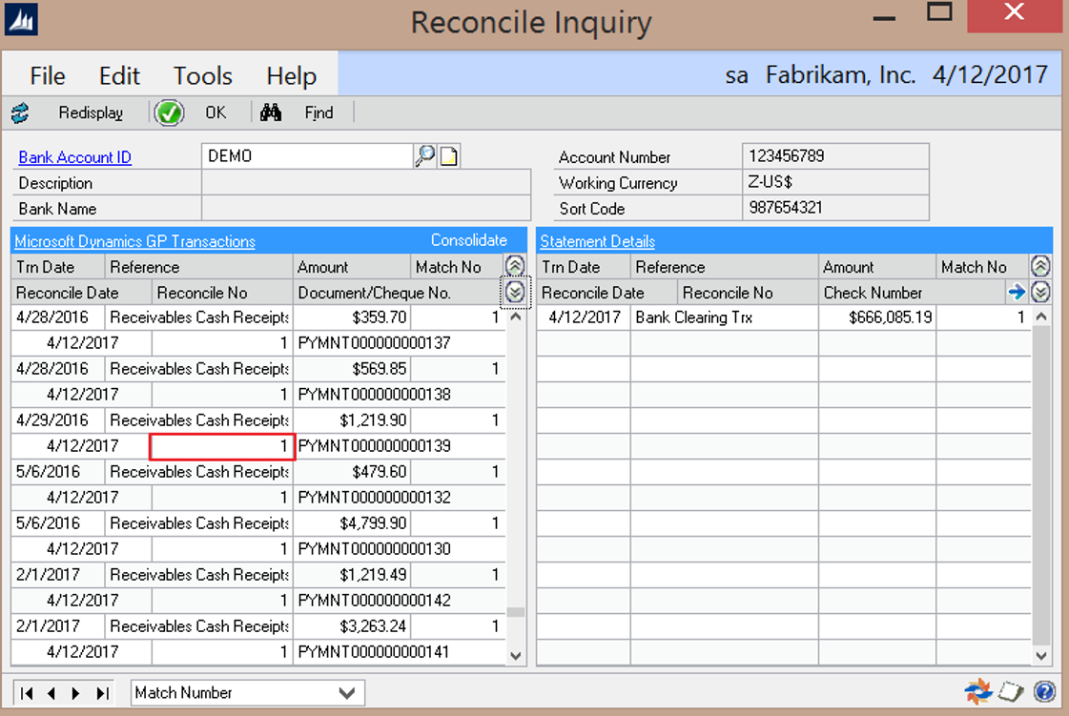The width and height of the screenshot is (1069, 716).
Task: Open the Tools menu
Action: 202,76
